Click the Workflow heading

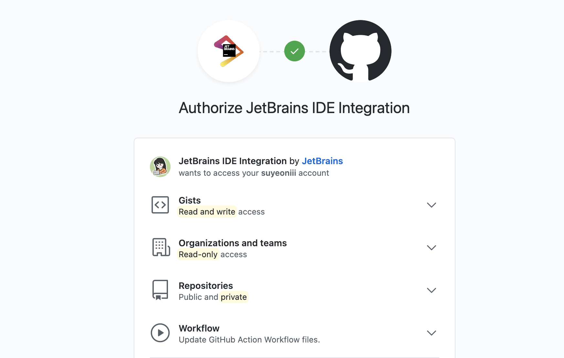199,328
